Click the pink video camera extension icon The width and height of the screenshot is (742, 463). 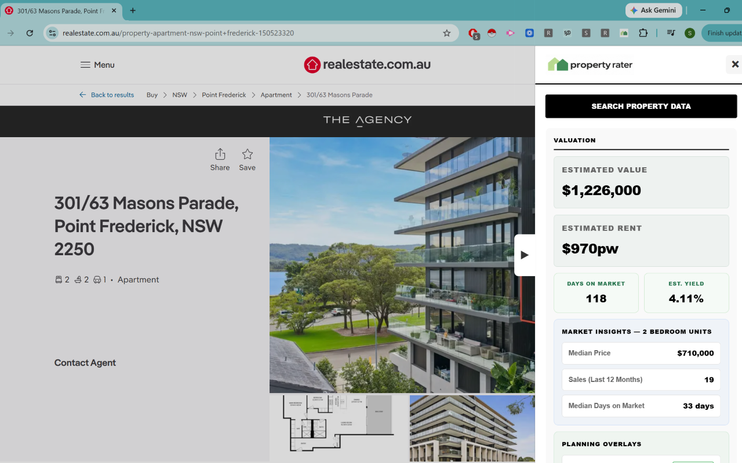(x=510, y=33)
